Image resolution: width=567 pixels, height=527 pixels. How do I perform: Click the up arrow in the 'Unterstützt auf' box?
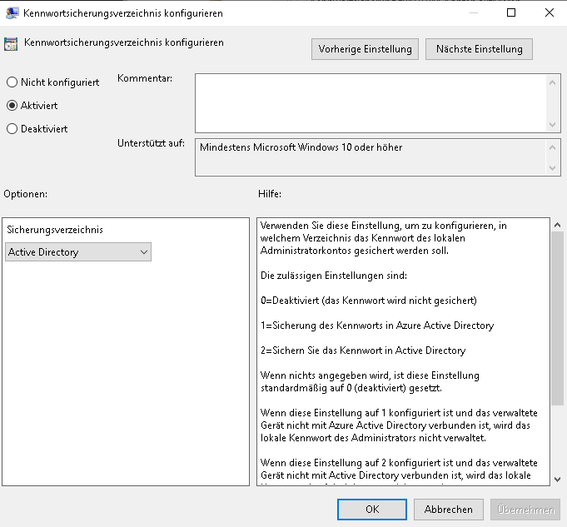coord(554,147)
